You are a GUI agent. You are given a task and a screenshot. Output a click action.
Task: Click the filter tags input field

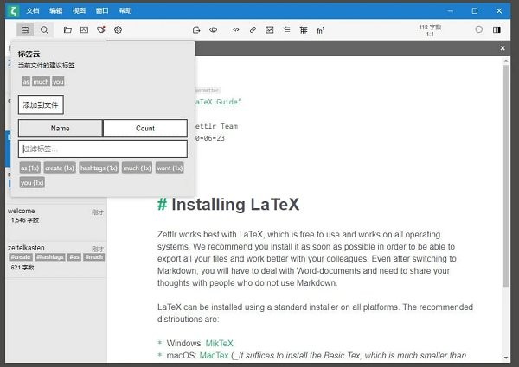[x=102, y=149]
